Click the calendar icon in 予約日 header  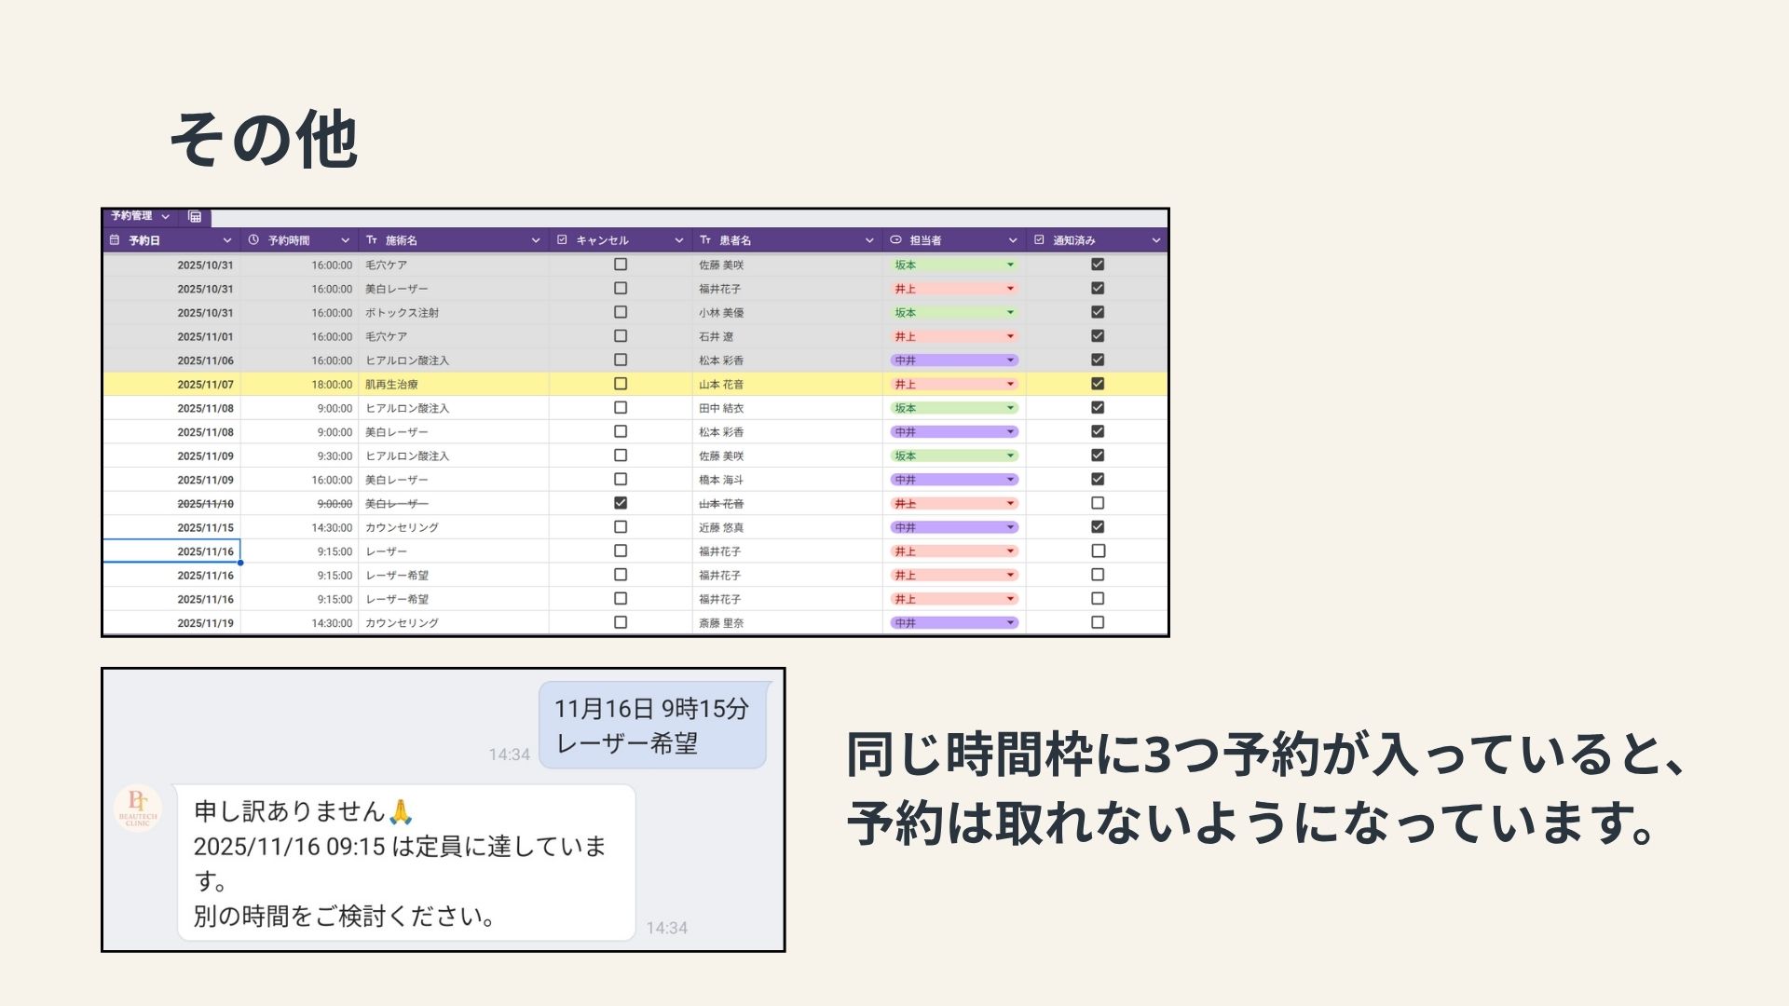[x=115, y=240]
